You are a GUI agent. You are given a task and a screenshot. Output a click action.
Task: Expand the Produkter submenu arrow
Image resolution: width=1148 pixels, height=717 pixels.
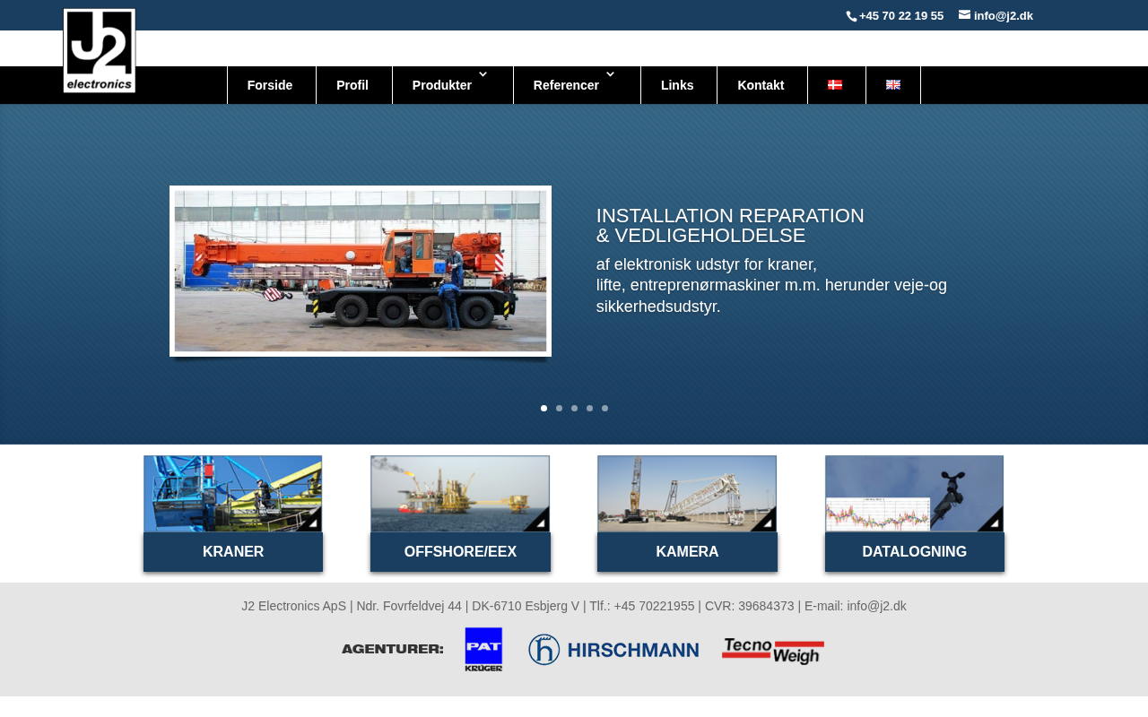click(483, 74)
